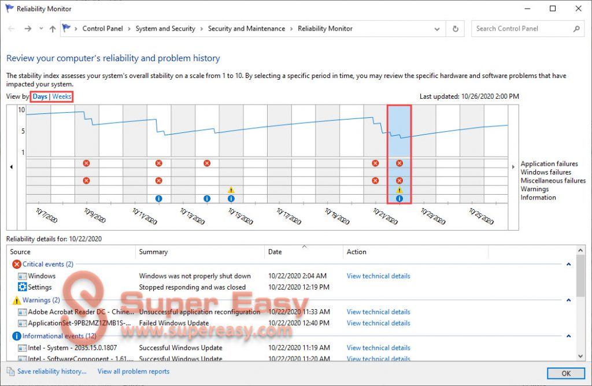Click the back navigation arrow

10,28
